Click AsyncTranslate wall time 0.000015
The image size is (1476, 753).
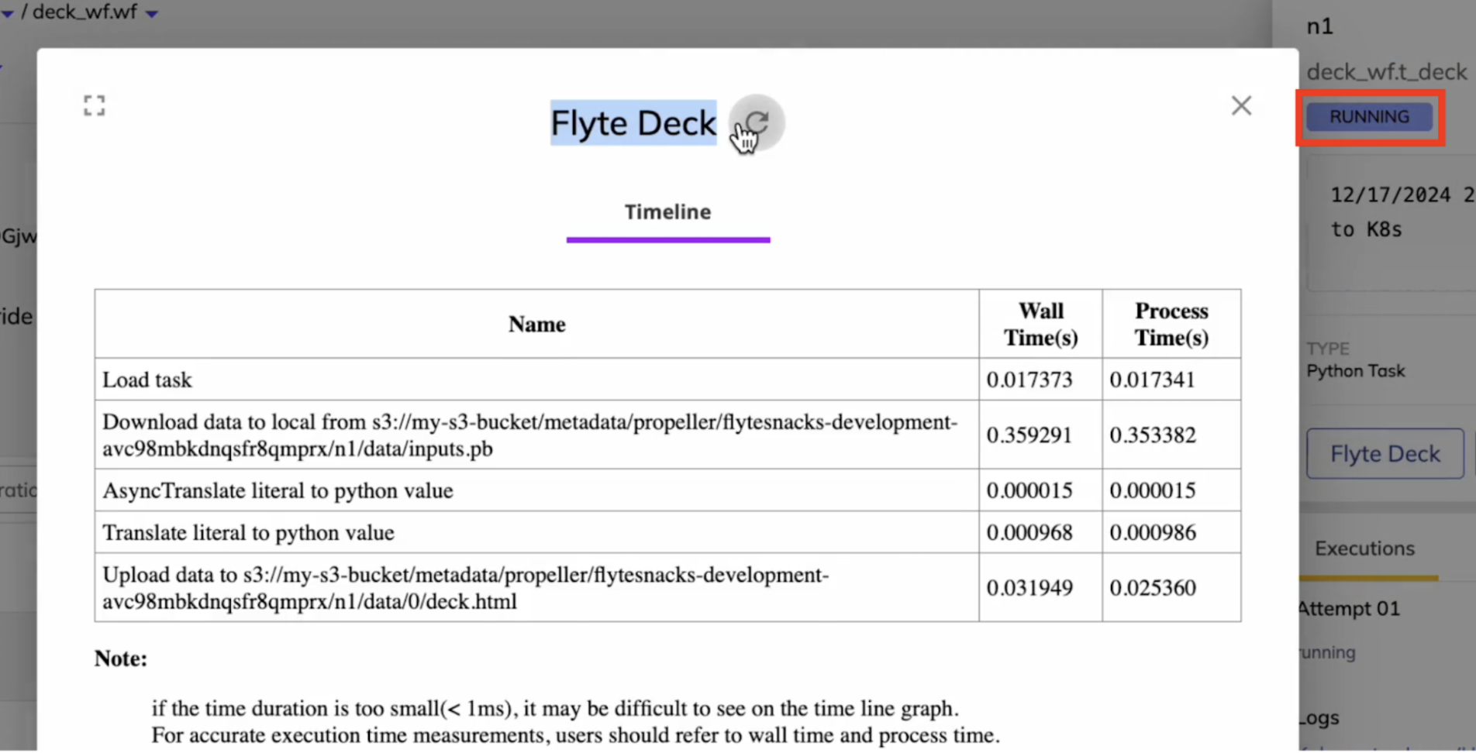1029,490
